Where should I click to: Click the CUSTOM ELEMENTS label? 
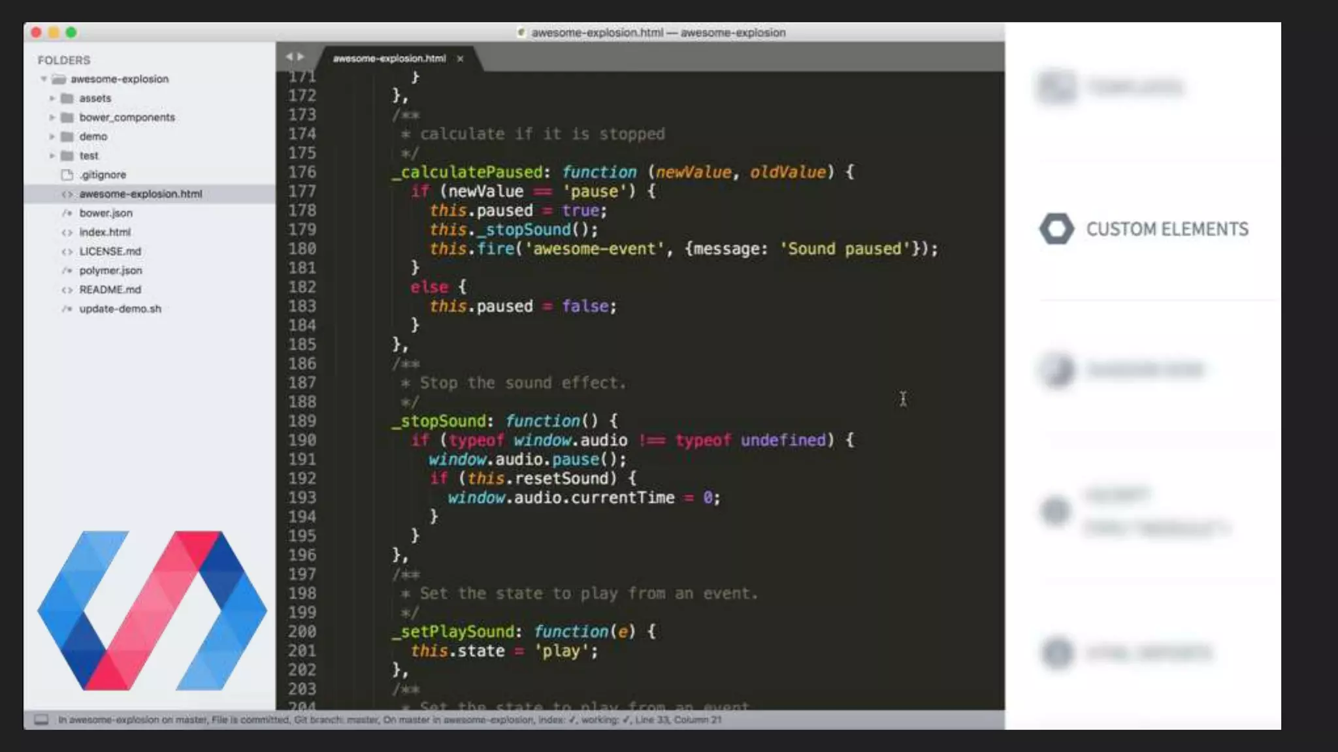1167,229
